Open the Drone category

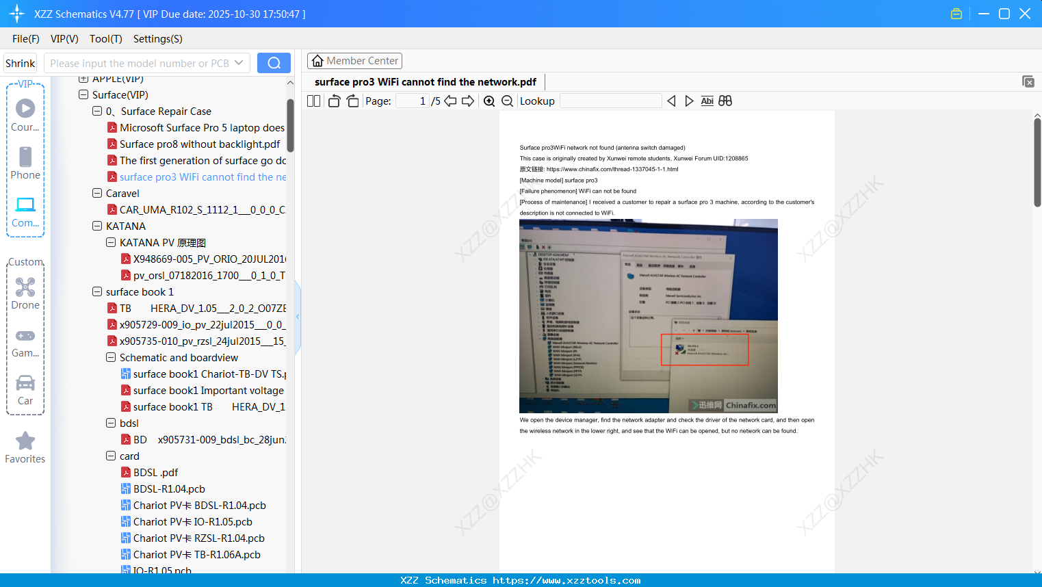(25, 293)
